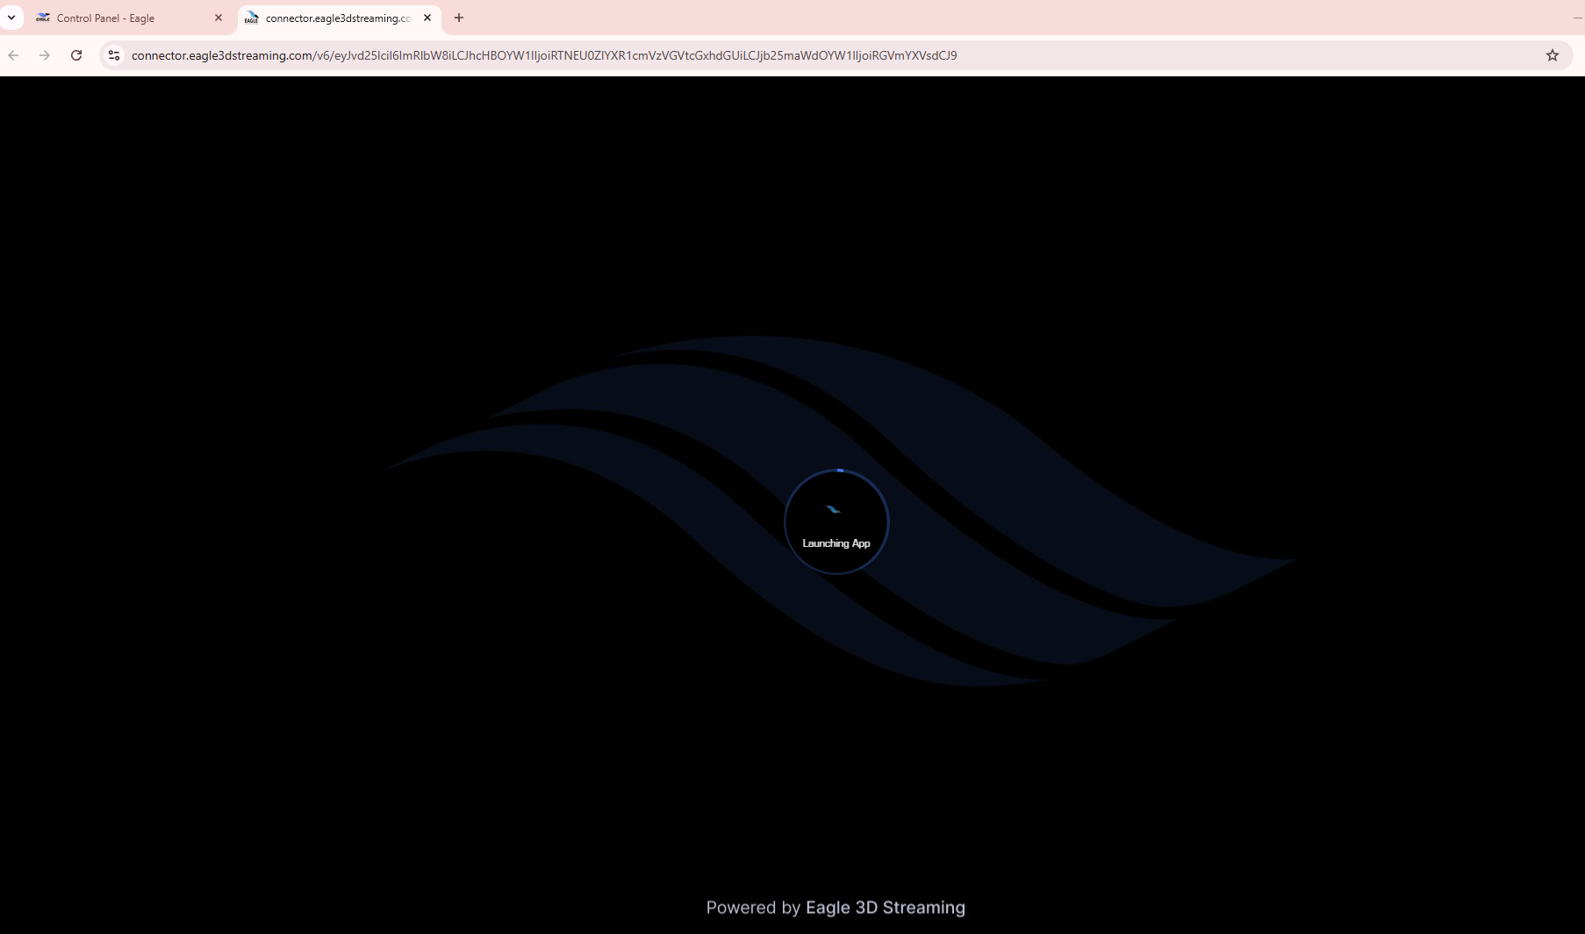Bookmark this page using the star icon
1585x934 pixels.
pos(1553,54)
